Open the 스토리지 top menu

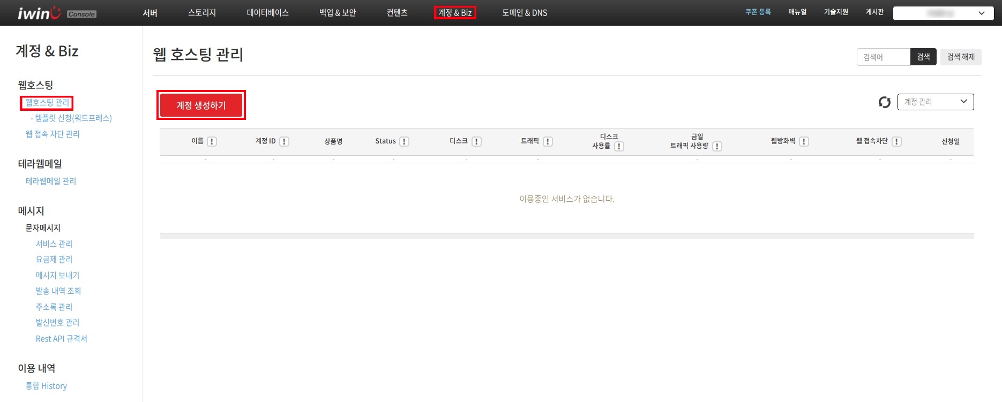(x=202, y=13)
